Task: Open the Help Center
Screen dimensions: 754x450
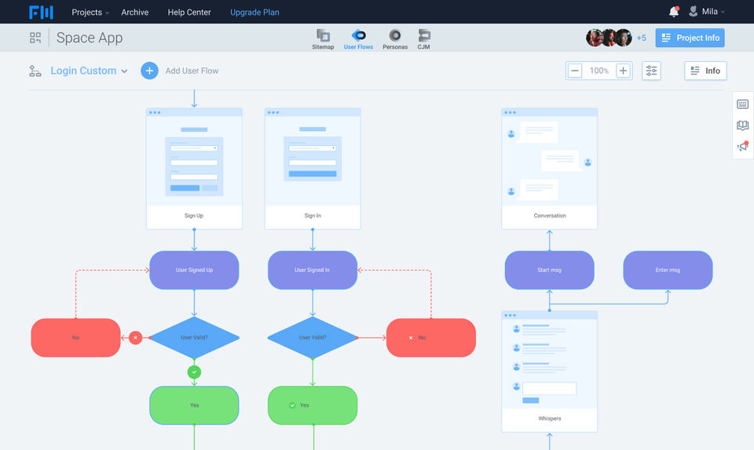Action: pos(189,12)
